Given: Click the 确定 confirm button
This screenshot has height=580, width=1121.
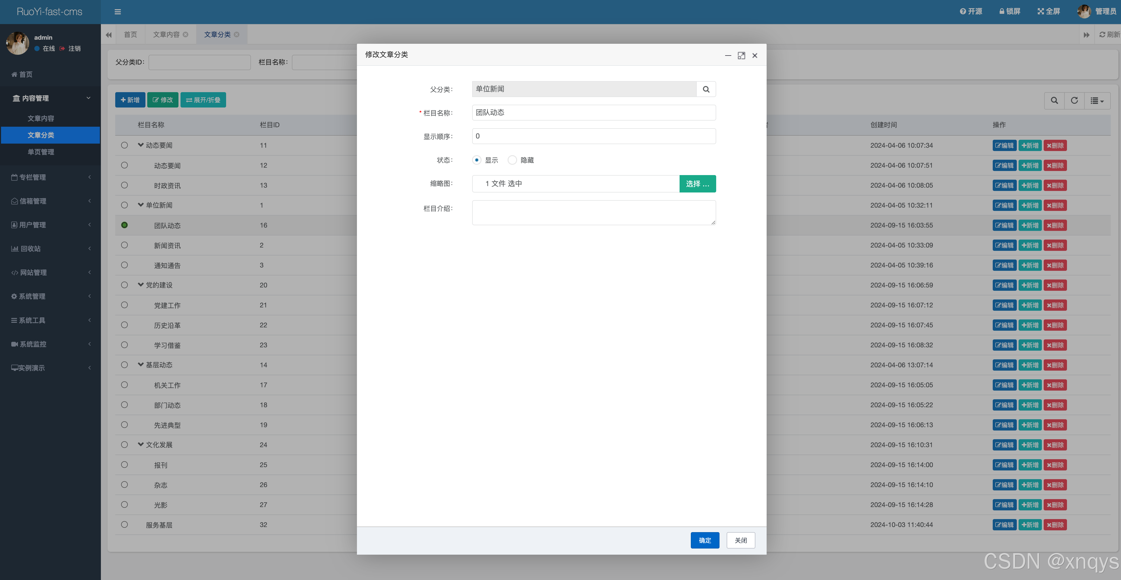Looking at the screenshot, I should point(705,540).
